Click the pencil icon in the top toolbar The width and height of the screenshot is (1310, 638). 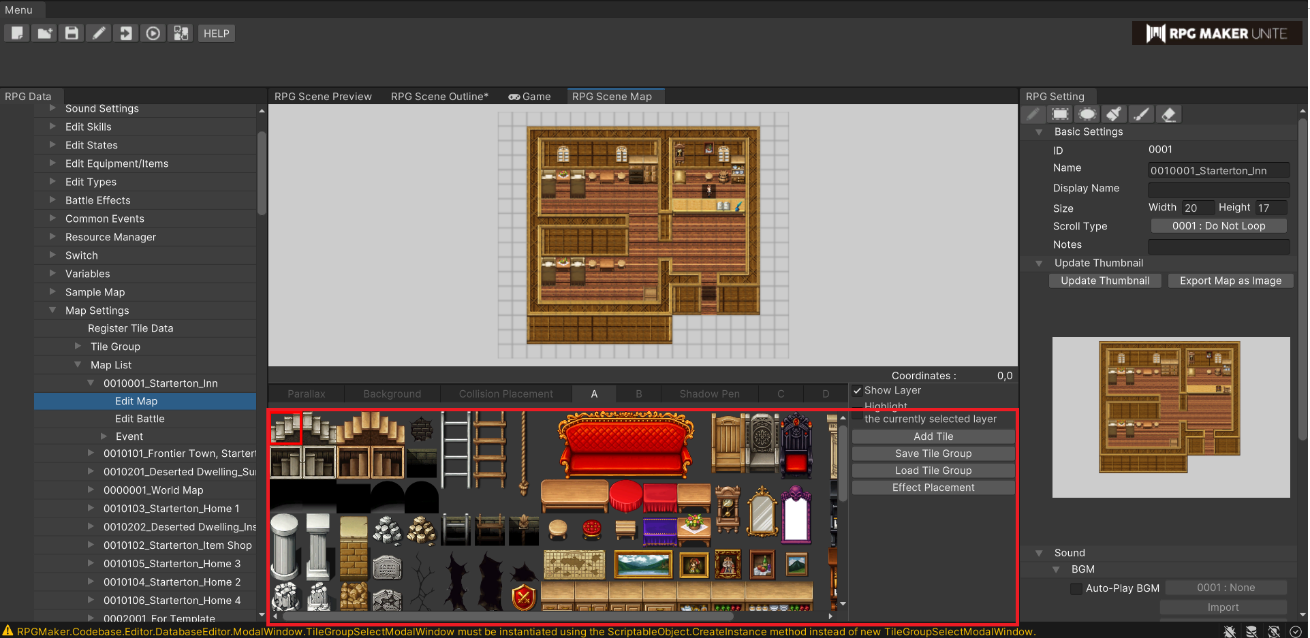pos(99,33)
